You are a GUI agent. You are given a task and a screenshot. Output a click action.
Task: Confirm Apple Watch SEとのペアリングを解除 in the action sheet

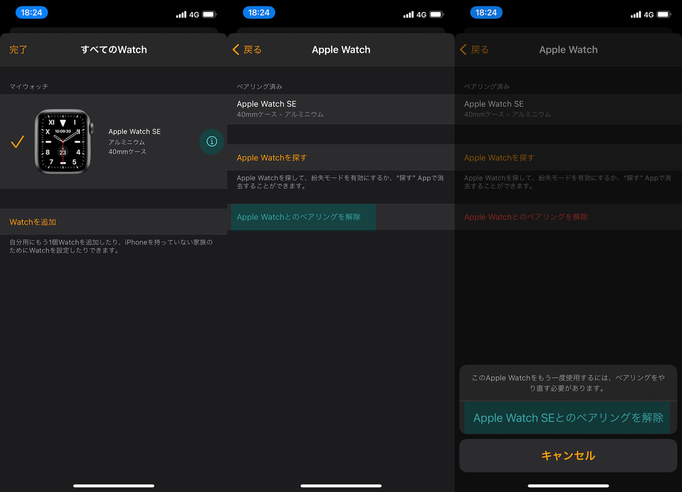pos(568,418)
